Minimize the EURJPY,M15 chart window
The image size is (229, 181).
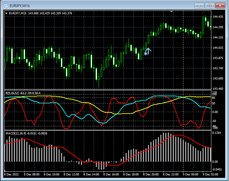pyautogui.click(x=200, y=5)
